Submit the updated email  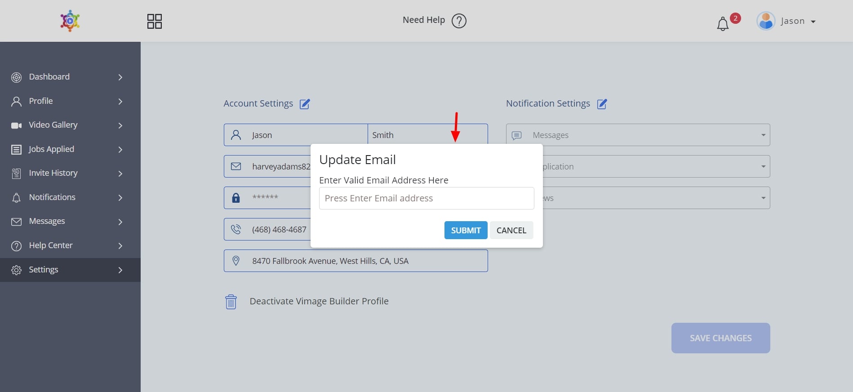point(466,230)
